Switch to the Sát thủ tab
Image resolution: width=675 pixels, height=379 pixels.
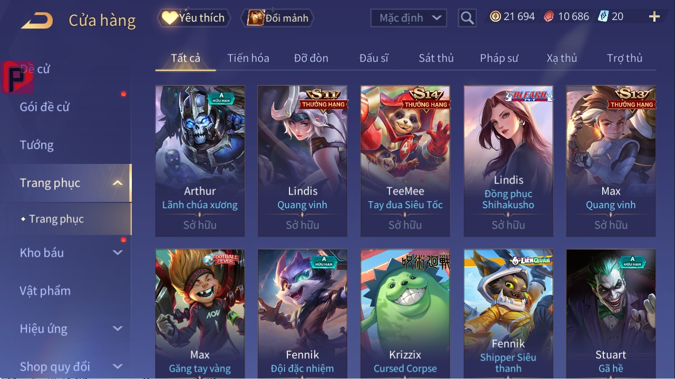(436, 58)
